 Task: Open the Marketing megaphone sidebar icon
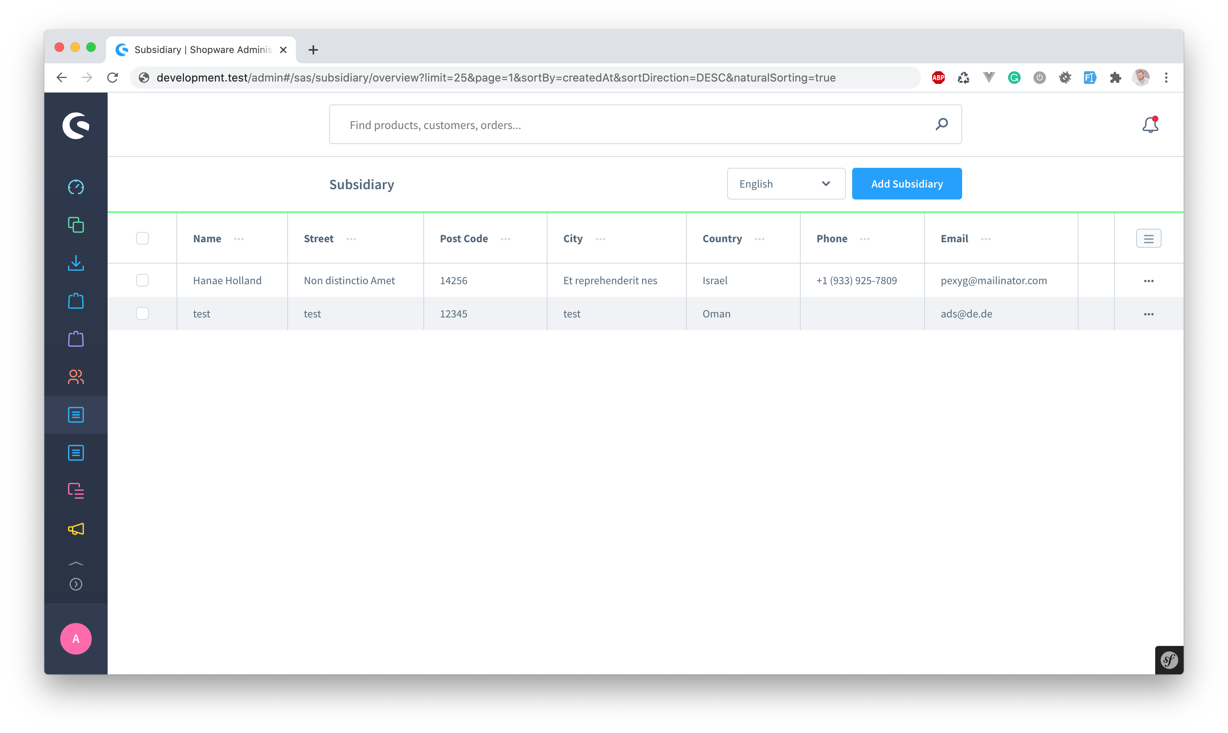76,529
